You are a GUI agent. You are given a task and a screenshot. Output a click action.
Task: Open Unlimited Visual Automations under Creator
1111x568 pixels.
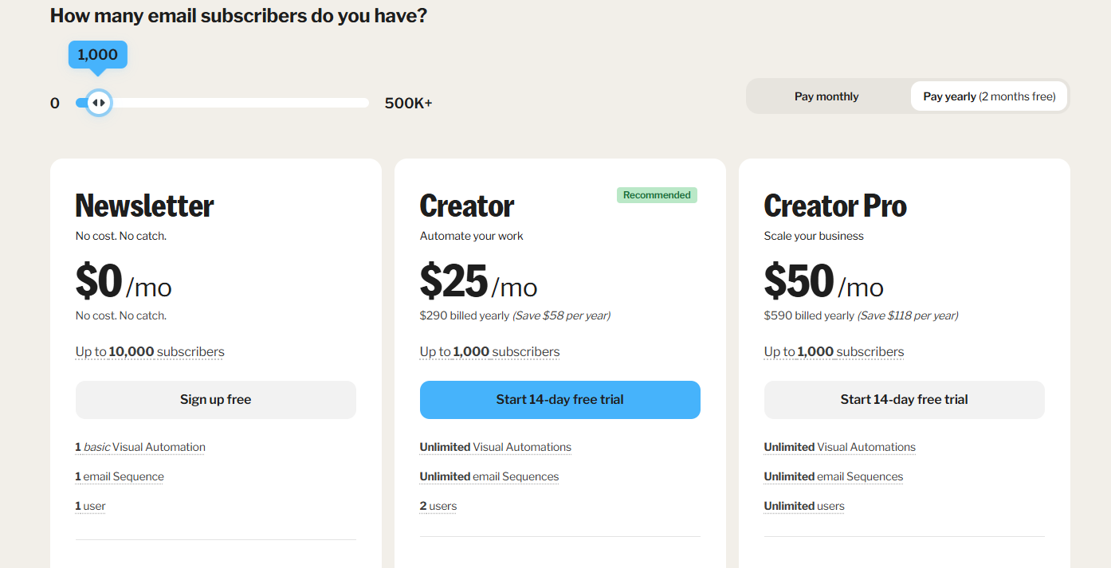495,446
